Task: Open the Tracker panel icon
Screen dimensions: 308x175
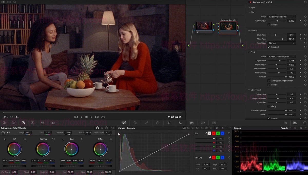Action: click(x=169, y=123)
